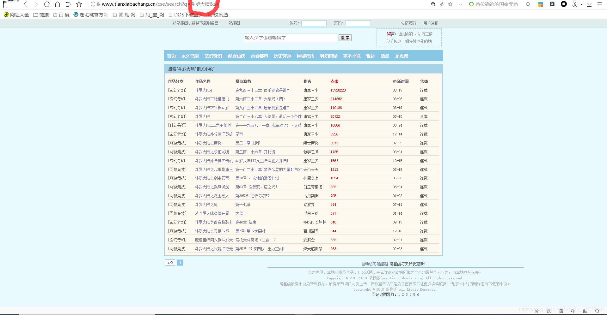The width and height of the screenshot is (607, 315).
Task: Open chapter 第六百二十二章 大结局（四）
Action: tap(260, 99)
